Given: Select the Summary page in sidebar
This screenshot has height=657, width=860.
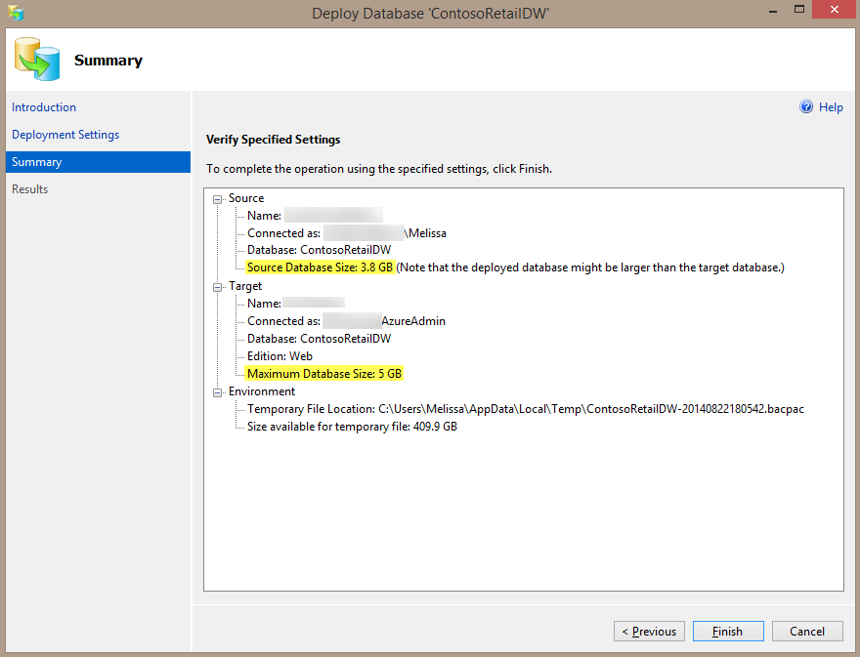Looking at the screenshot, I should click(x=98, y=162).
